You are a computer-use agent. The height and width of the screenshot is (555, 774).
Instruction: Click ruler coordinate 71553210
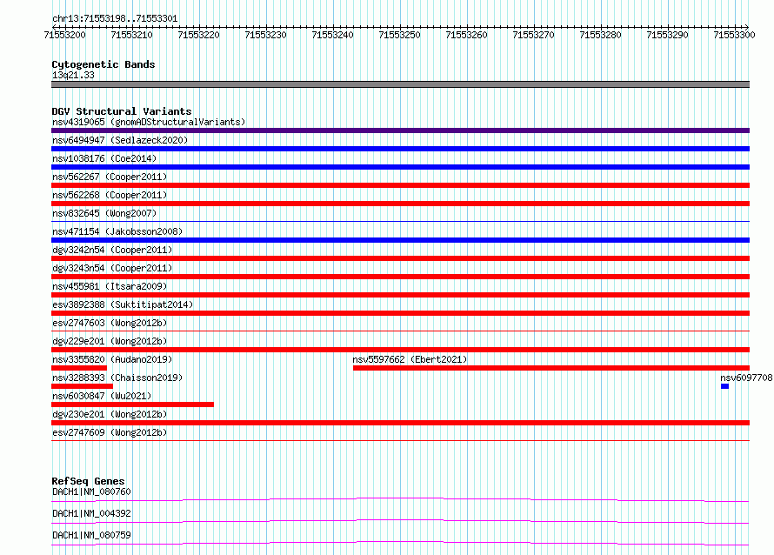tap(132, 35)
